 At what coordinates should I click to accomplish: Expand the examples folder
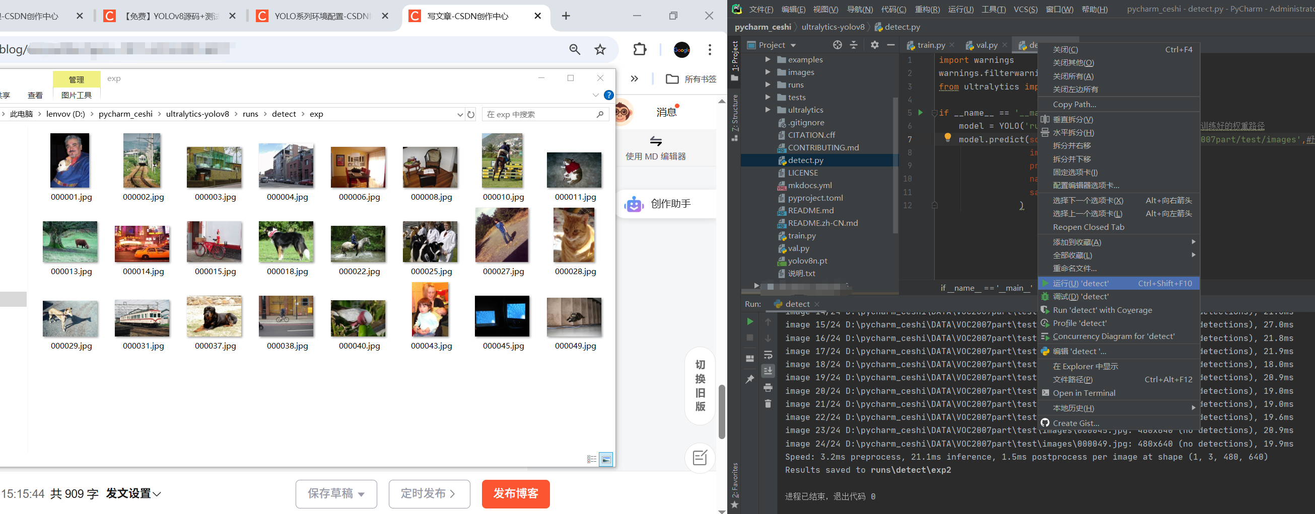[768, 59]
